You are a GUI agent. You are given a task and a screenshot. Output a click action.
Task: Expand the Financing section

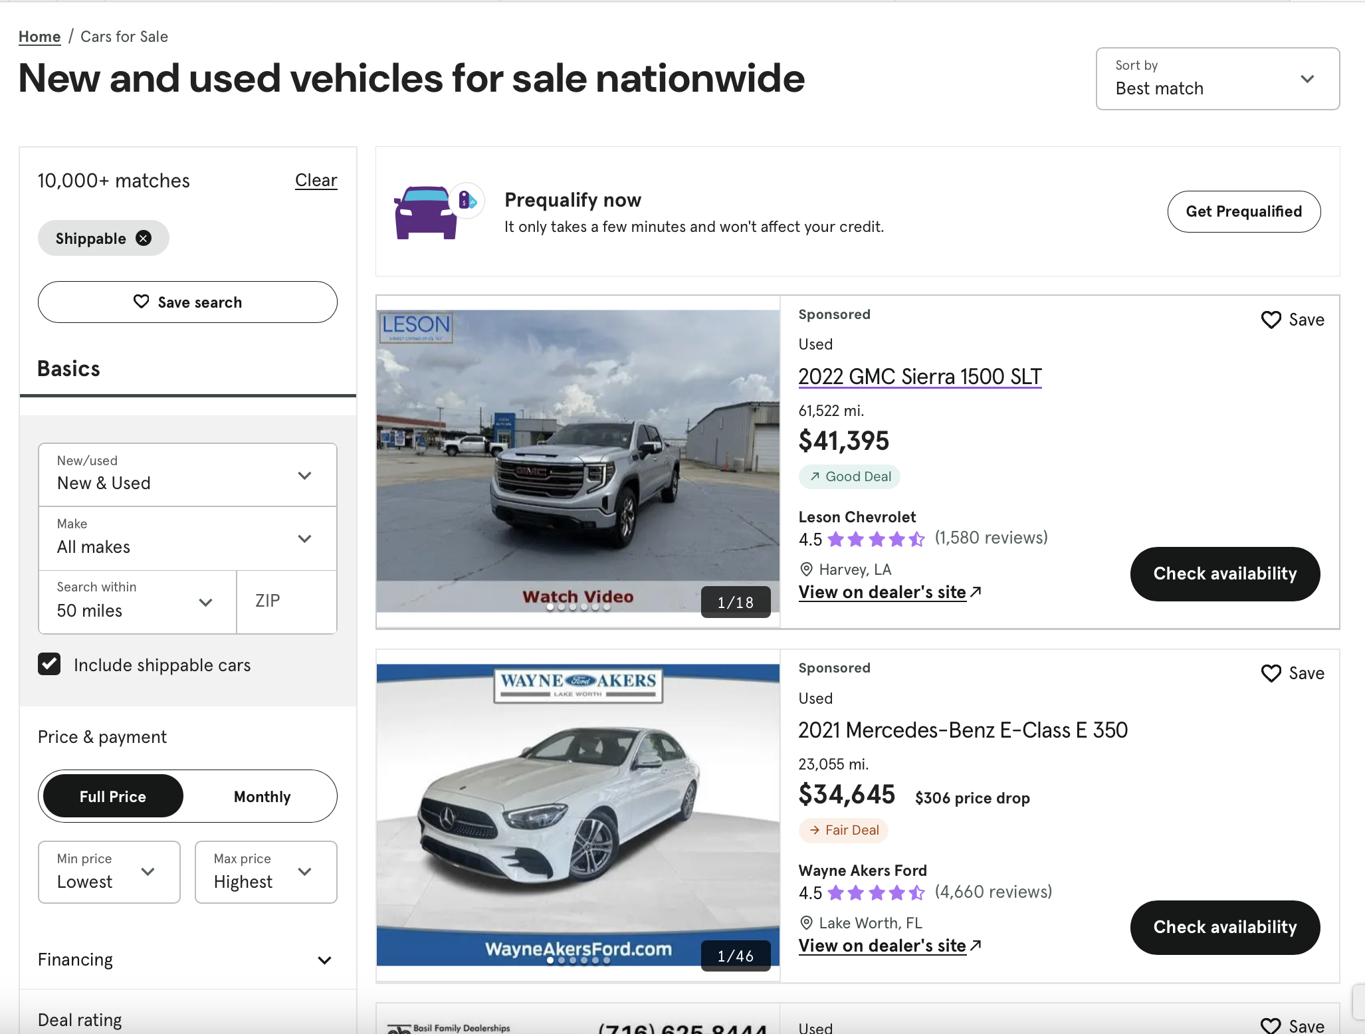[x=187, y=960]
